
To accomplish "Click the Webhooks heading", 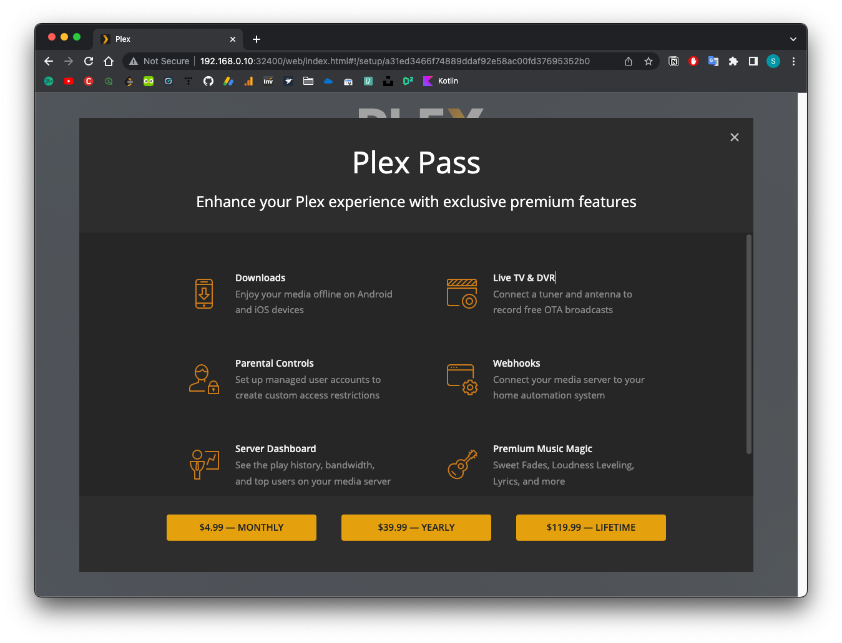I will tap(517, 364).
